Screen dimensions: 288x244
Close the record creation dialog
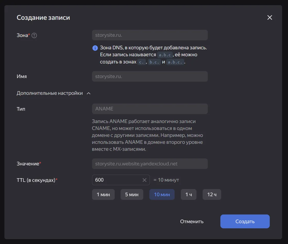tap(269, 17)
